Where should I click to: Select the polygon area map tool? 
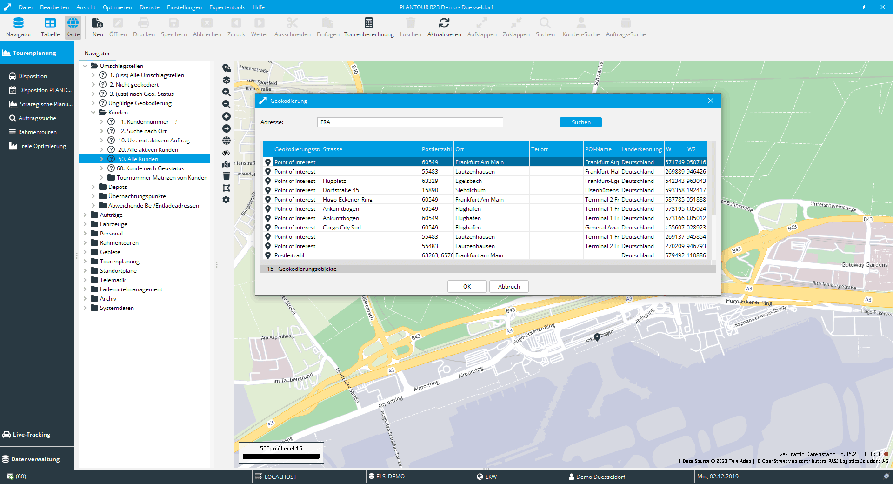click(x=227, y=188)
